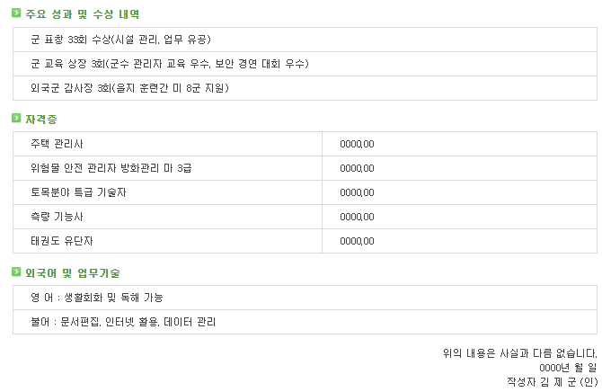Select the 외국어 및 업무기술 heading

[73, 273]
